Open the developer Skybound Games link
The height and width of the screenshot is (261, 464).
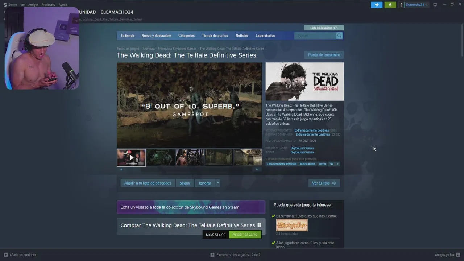tap(302, 148)
